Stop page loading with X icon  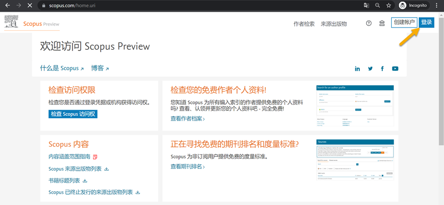(x=30, y=5)
